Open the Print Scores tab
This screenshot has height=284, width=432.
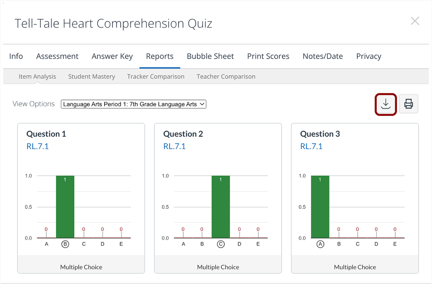click(268, 56)
